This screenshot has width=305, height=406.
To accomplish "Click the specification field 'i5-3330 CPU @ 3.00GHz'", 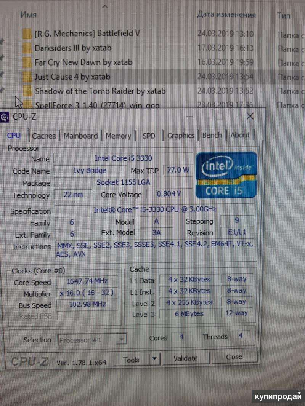I will [155, 209].
